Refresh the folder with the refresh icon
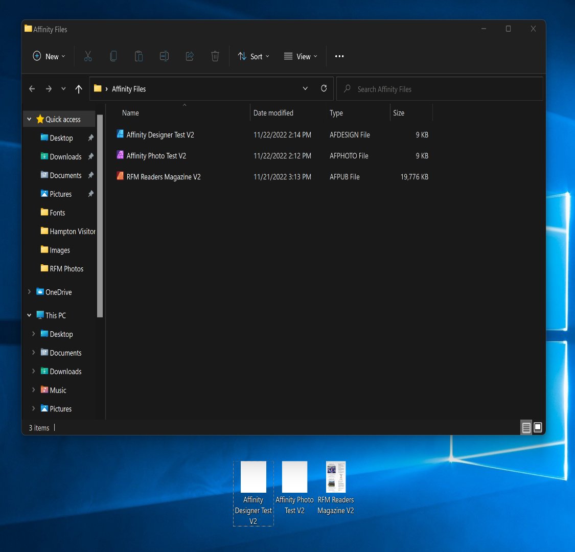The width and height of the screenshot is (575, 552). 324,88
